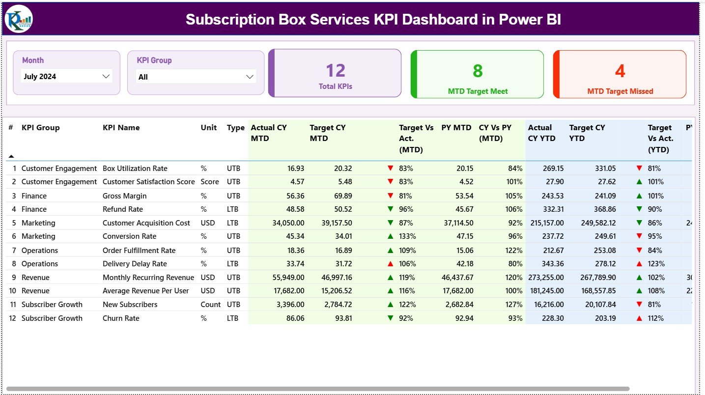Click the red down arrow for Box Utilization Rate

(x=390, y=168)
